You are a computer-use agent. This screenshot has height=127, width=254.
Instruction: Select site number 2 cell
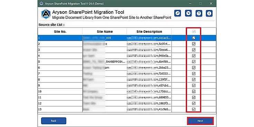click(x=60, y=44)
